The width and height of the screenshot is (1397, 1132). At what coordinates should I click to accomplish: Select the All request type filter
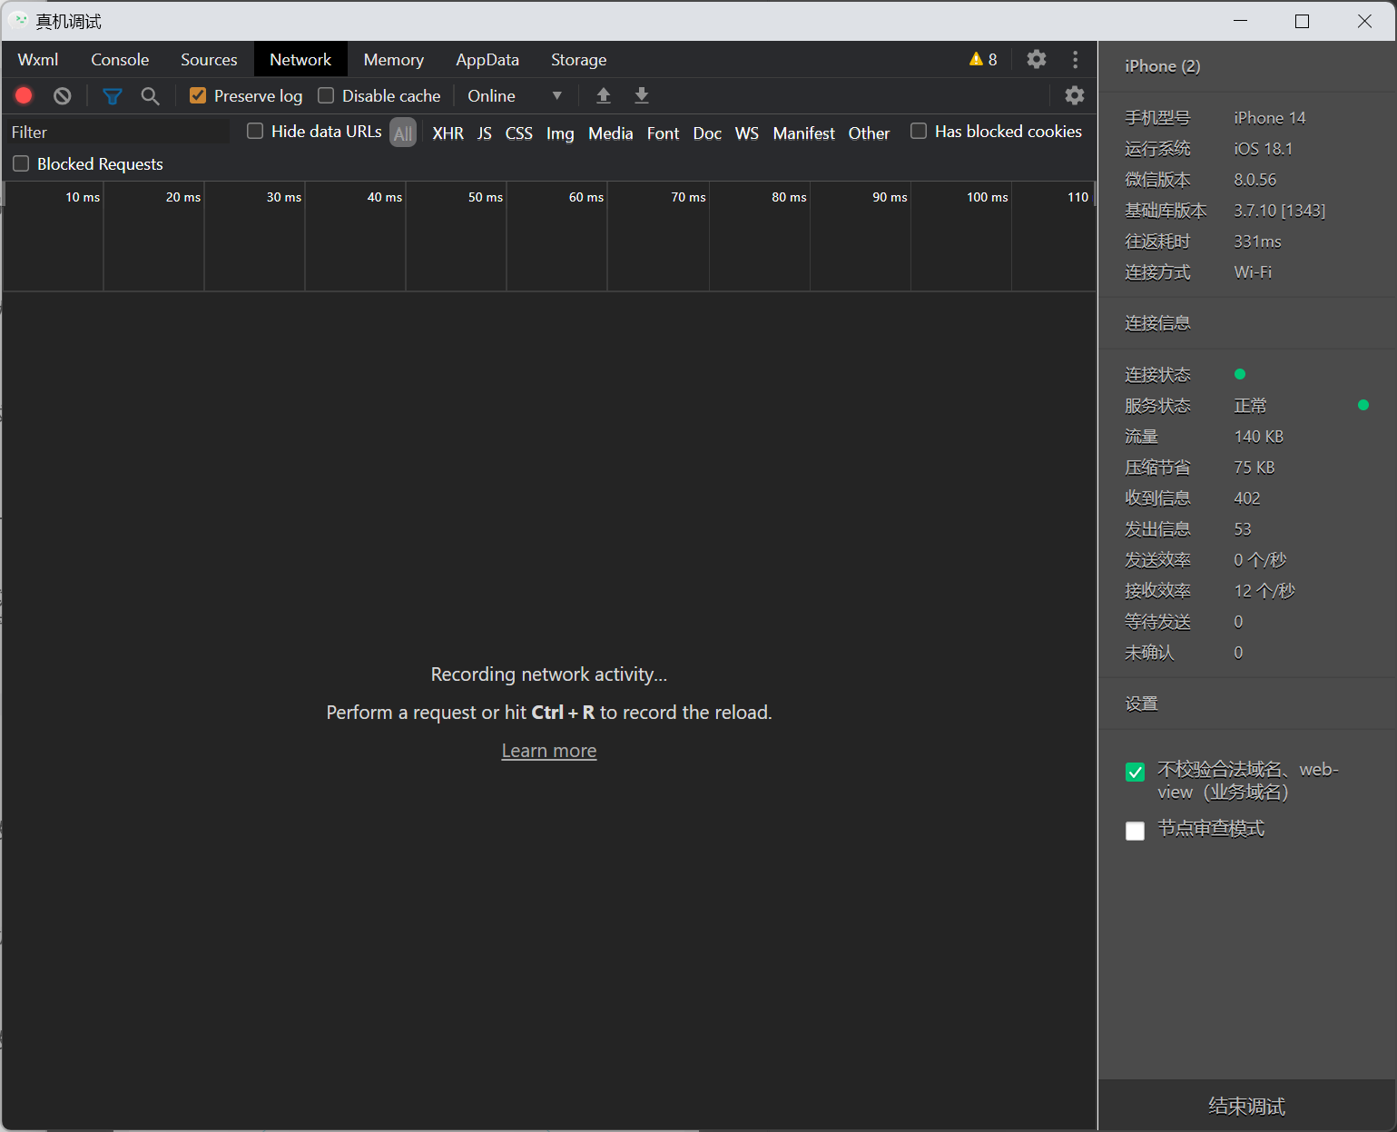pos(403,133)
